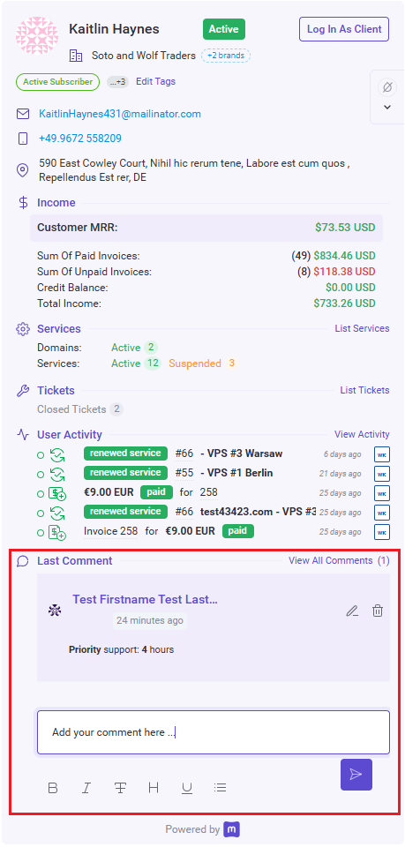The height and width of the screenshot is (847, 405).
Task: Click Domains Active count 2
Action: (151, 348)
